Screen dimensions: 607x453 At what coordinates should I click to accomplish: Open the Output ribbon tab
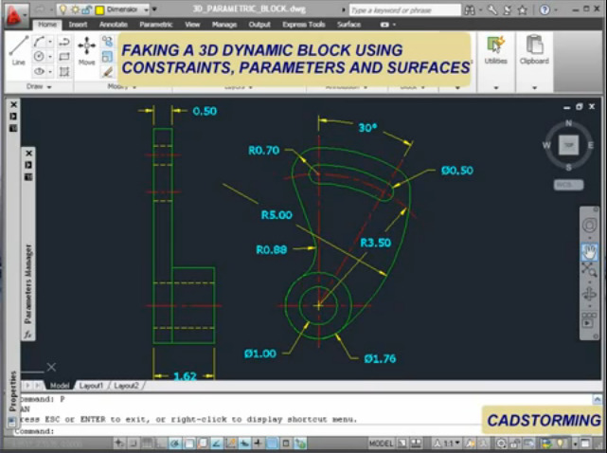click(259, 25)
